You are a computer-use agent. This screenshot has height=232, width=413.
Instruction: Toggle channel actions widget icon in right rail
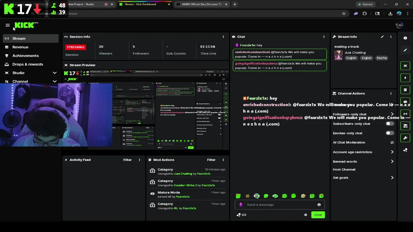click(405, 126)
